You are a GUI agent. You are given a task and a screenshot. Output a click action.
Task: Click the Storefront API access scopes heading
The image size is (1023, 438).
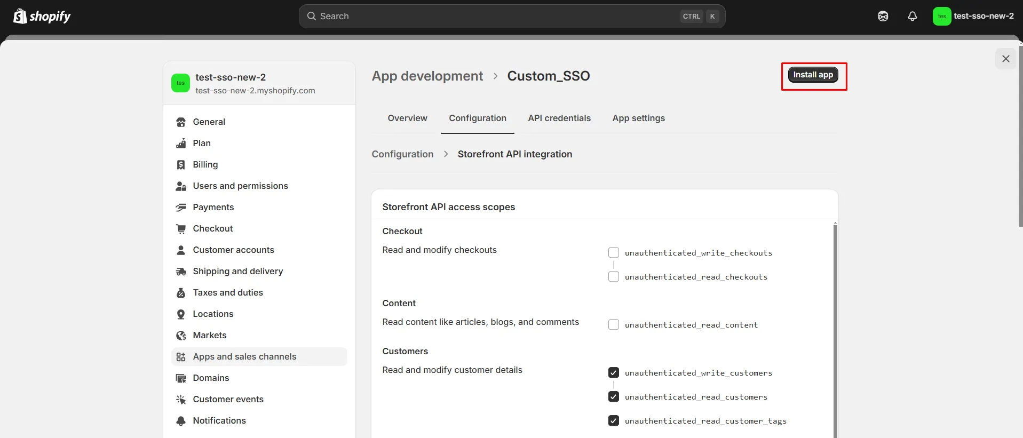(x=449, y=207)
